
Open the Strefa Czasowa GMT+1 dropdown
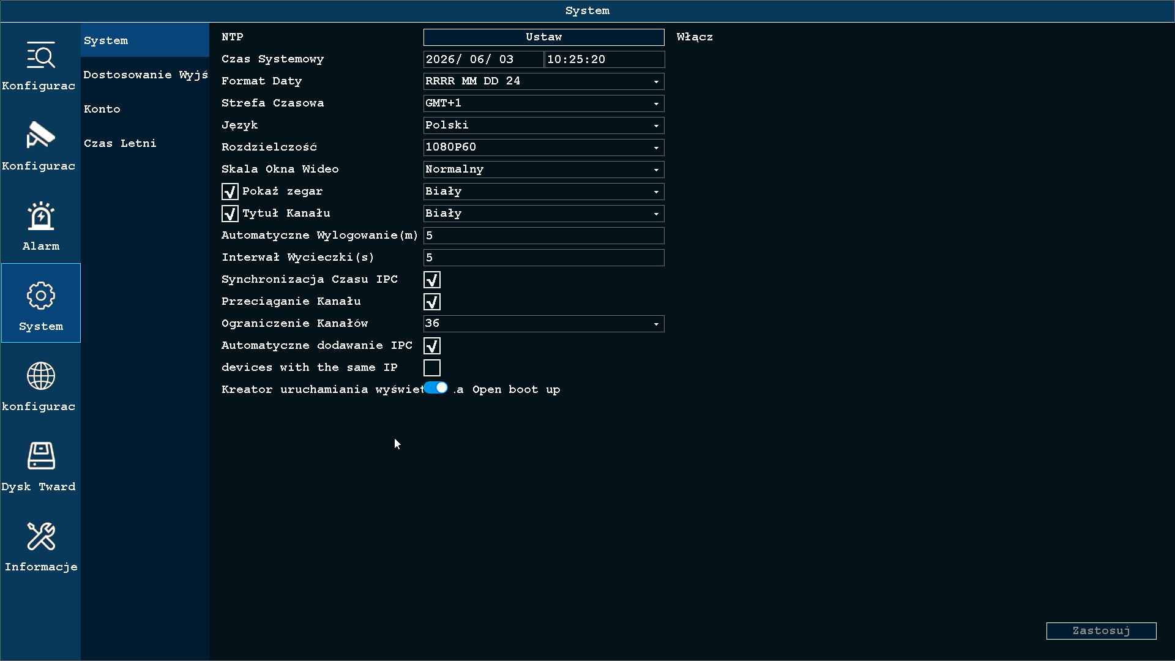(x=543, y=103)
